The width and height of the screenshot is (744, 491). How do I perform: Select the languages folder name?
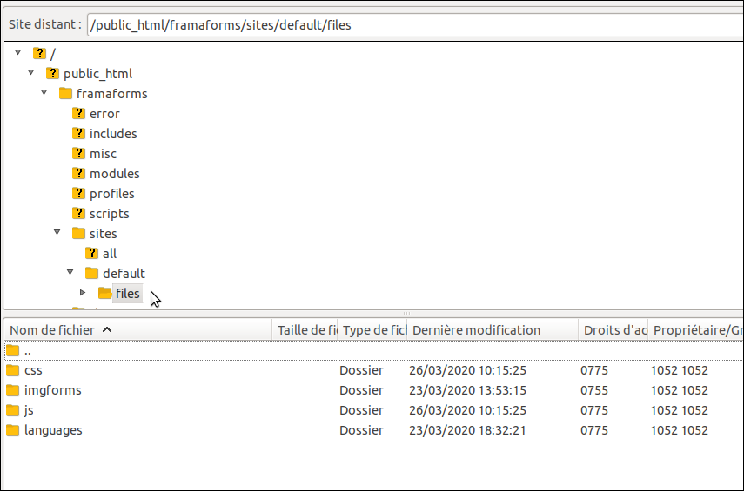pos(53,430)
